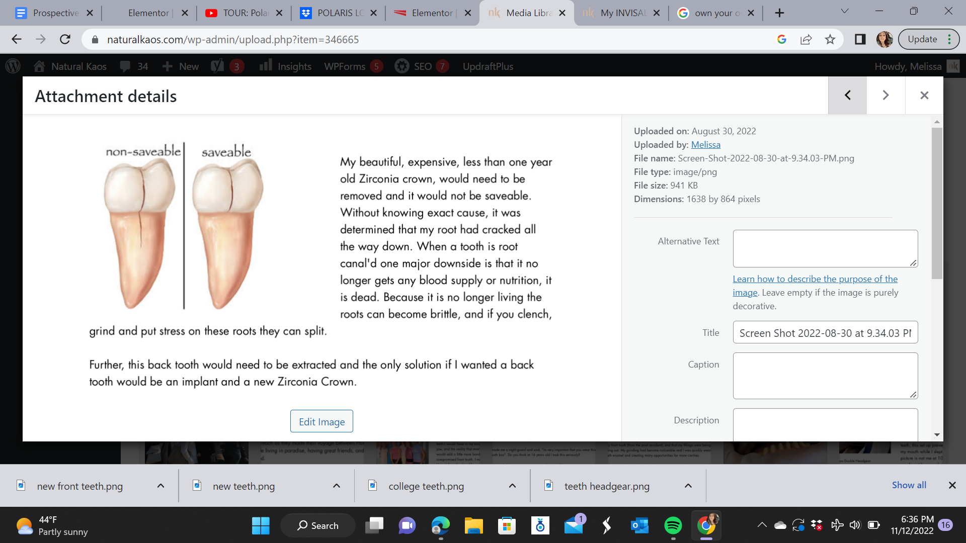
Task: Open the SEO admin bar item
Action: tap(422, 66)
